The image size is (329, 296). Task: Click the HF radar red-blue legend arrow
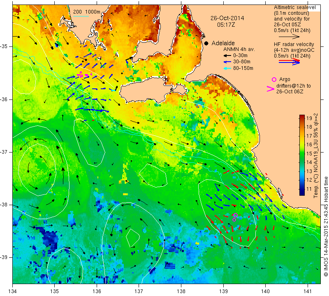click(x=289, y=62)
